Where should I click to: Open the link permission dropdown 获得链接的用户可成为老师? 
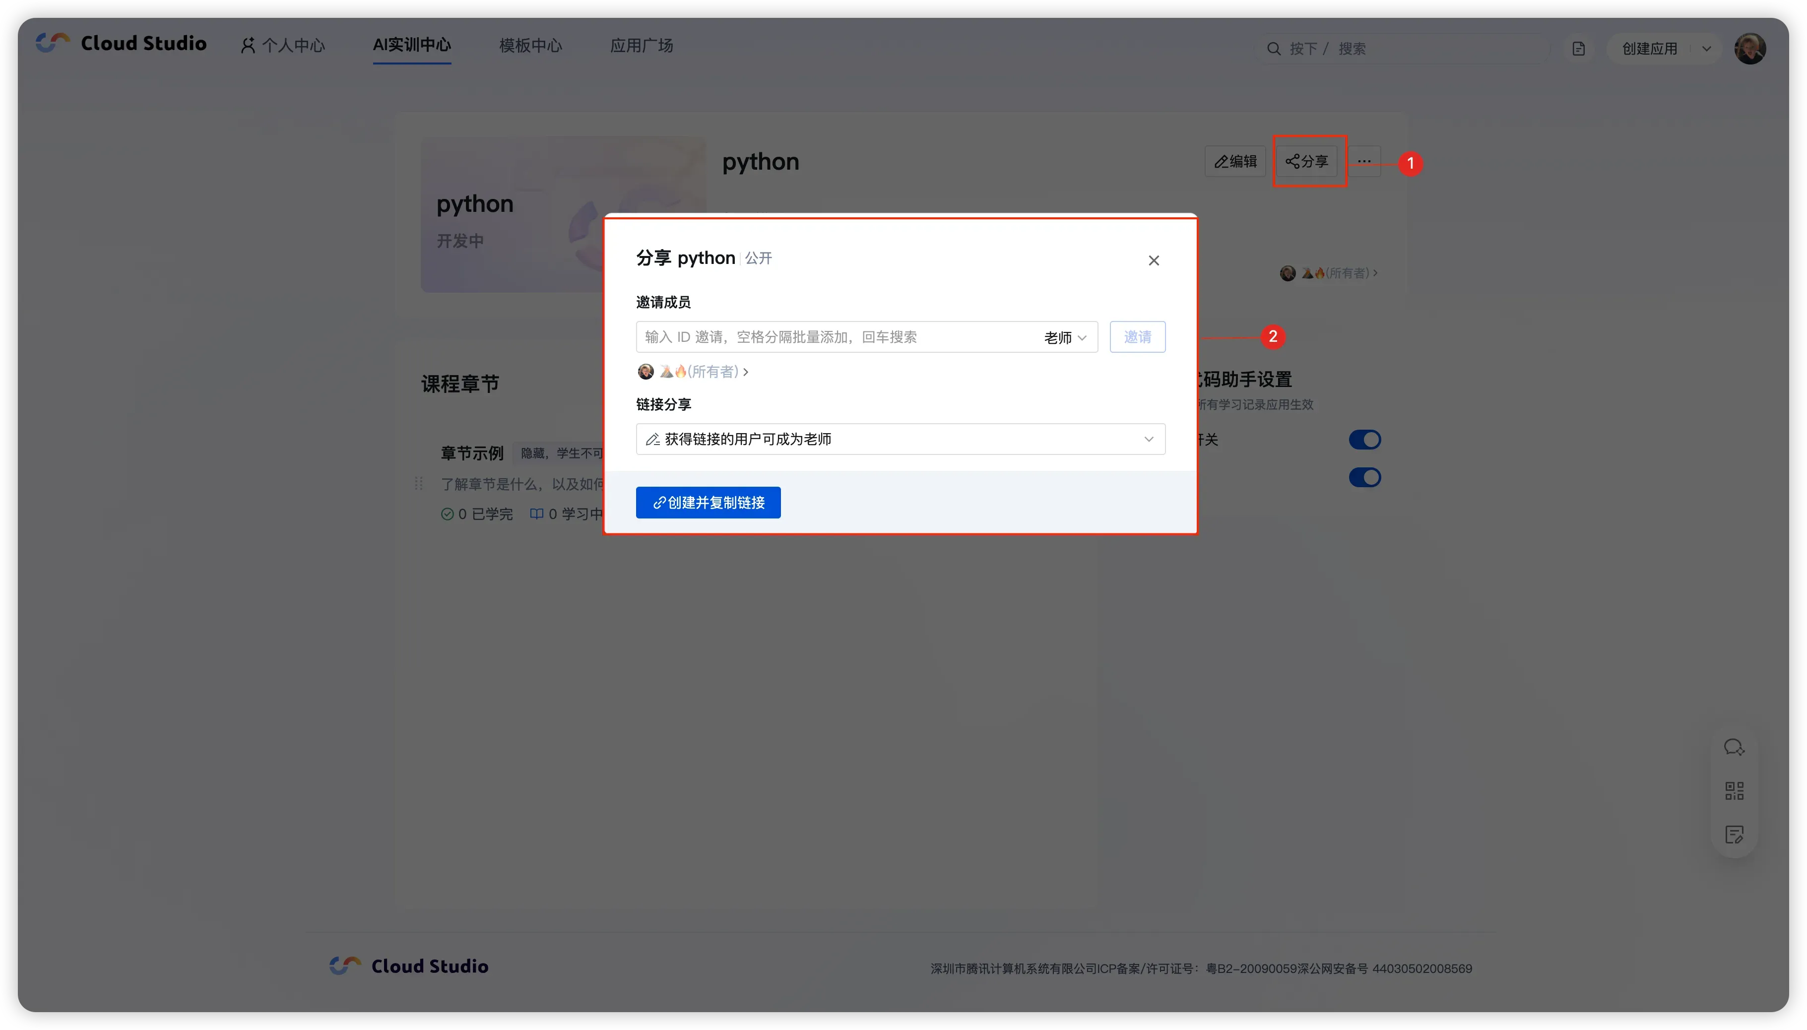900,439
